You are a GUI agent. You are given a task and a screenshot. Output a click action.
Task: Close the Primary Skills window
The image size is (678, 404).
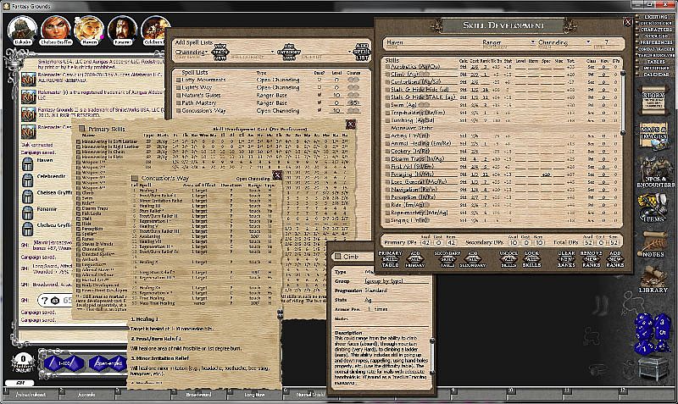click(350, 125)
